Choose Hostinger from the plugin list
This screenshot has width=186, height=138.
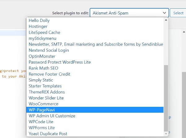(x=95, y=26)
